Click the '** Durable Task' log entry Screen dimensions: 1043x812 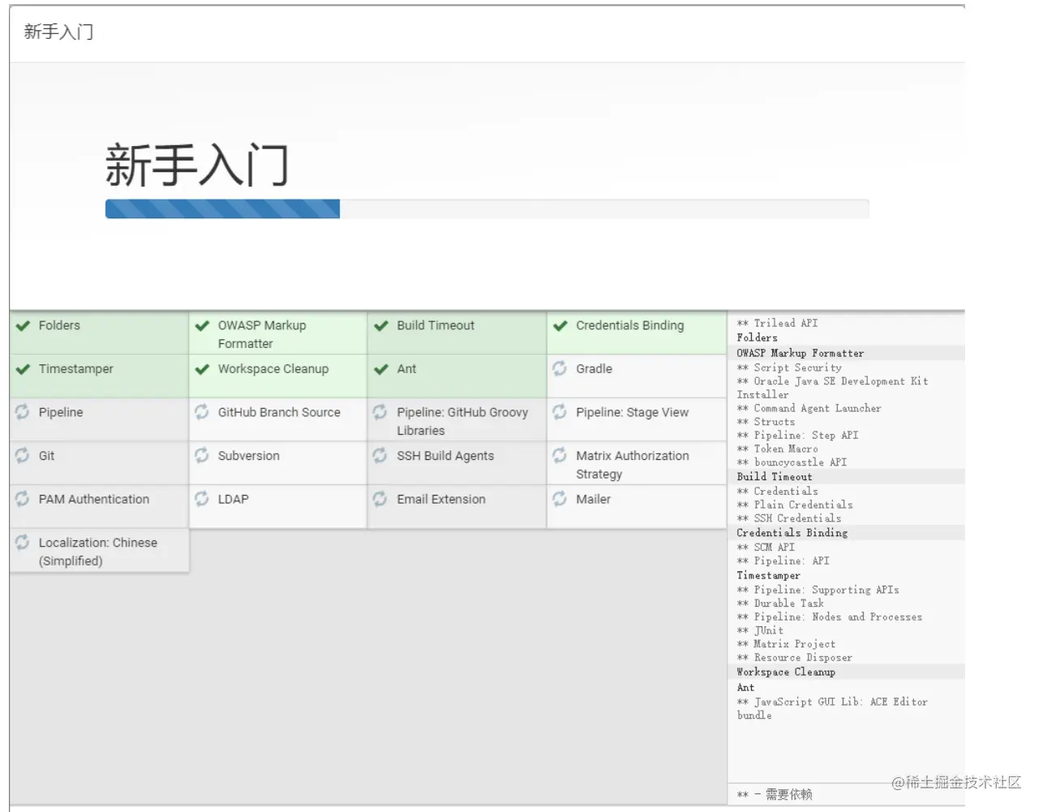point(780,604)
